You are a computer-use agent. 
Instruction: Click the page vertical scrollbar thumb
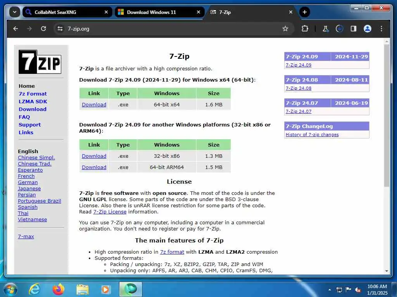coord(387,116)
